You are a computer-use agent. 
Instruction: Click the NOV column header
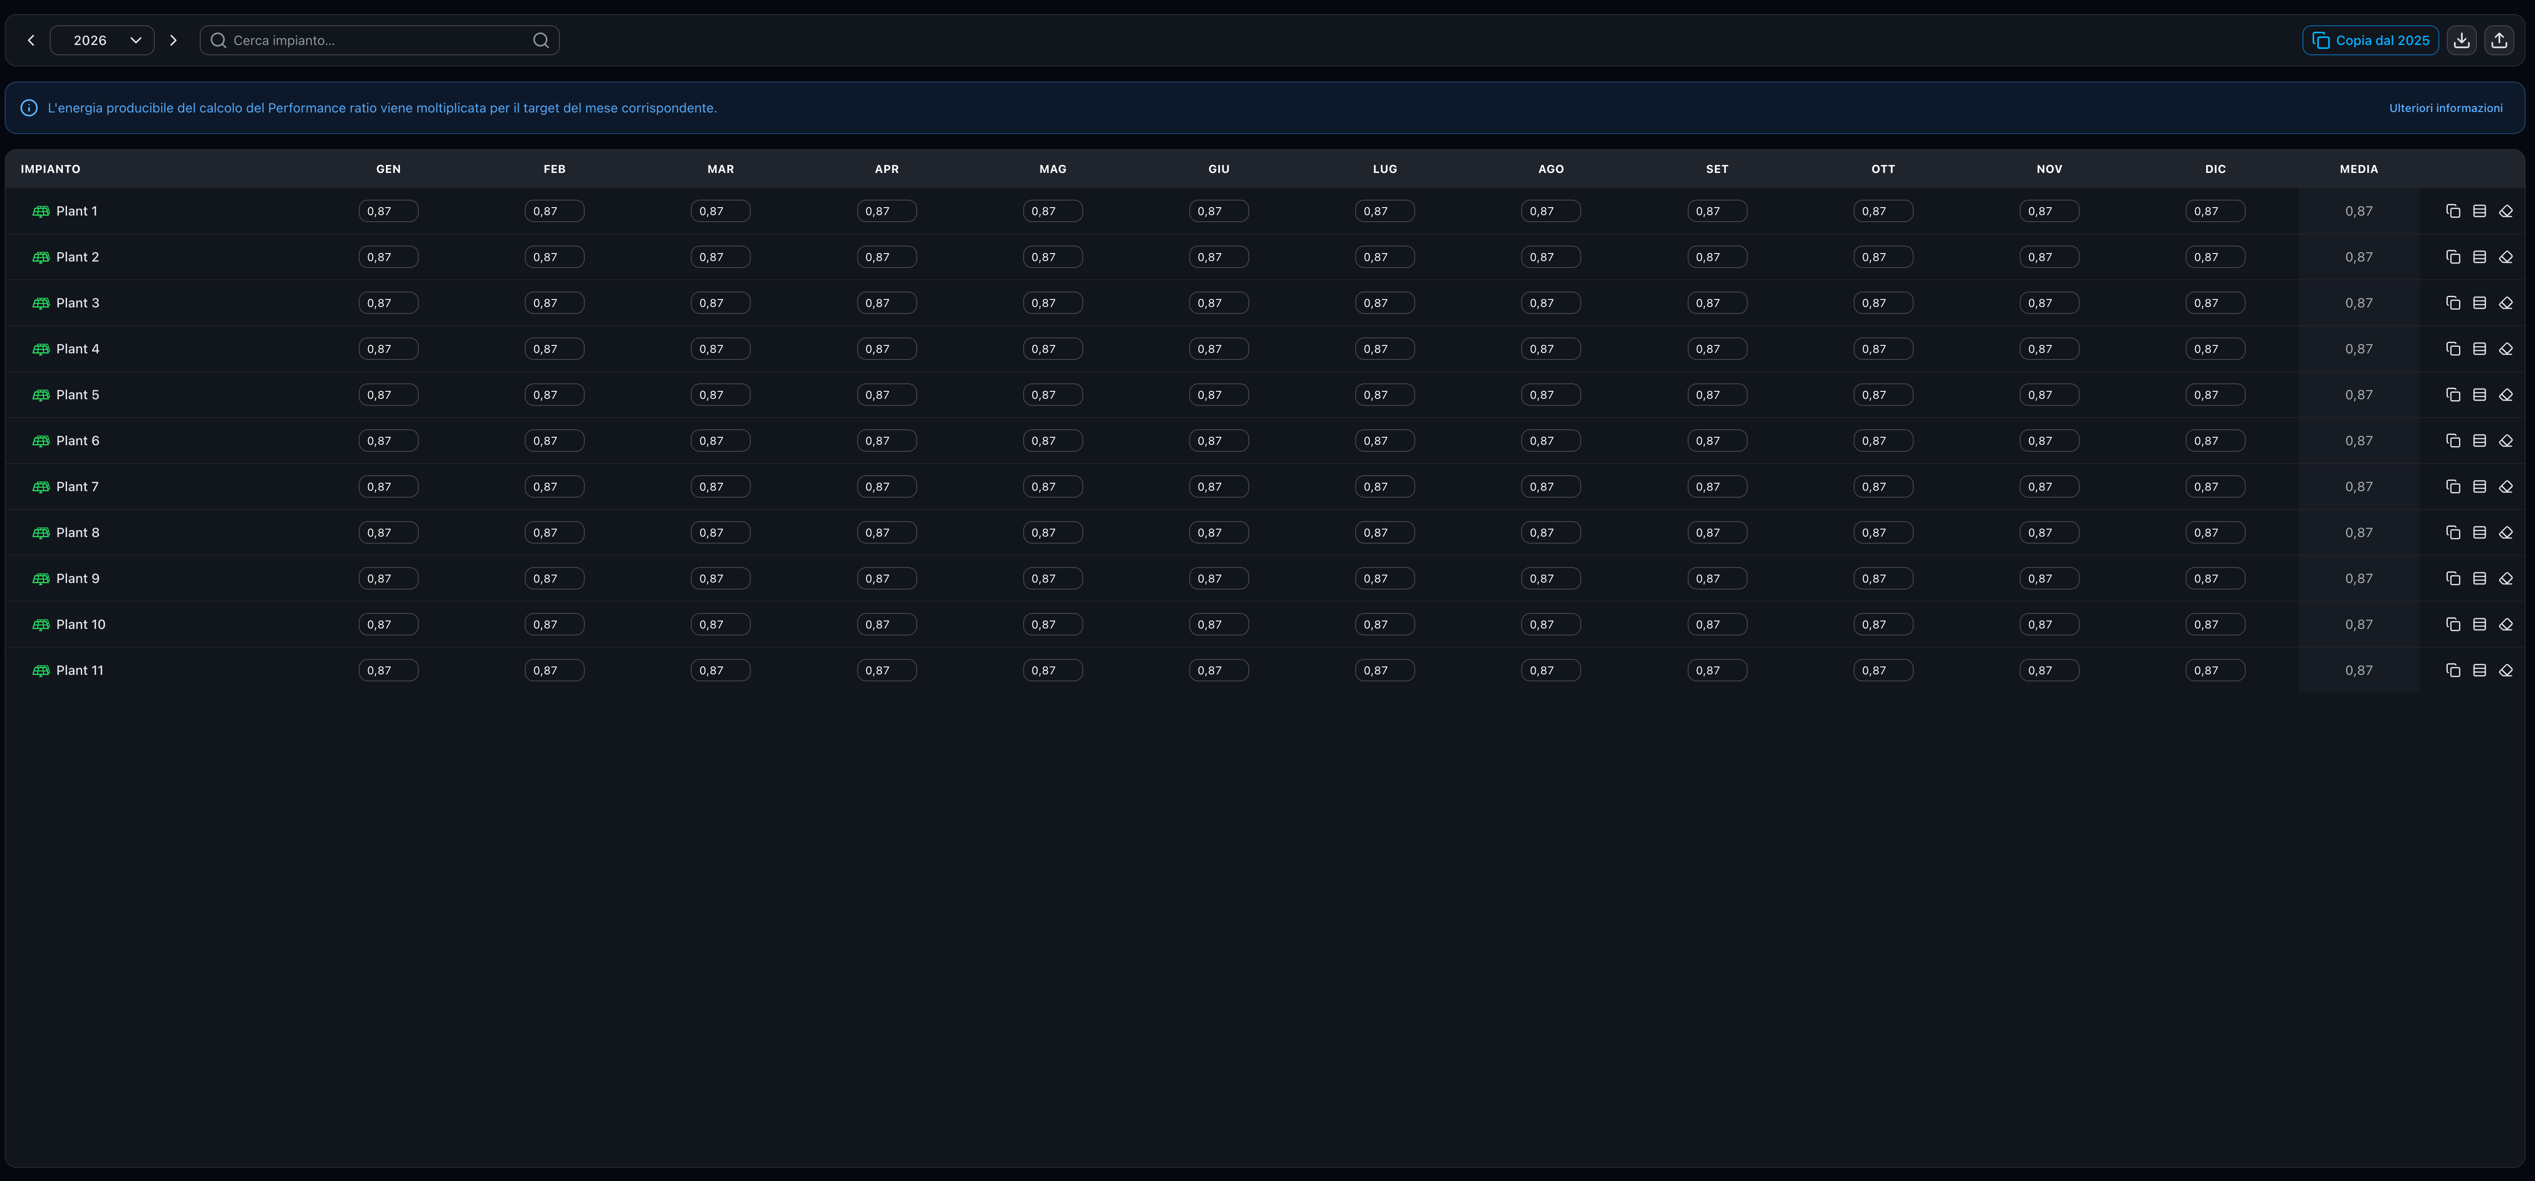tap(2049, 169)
